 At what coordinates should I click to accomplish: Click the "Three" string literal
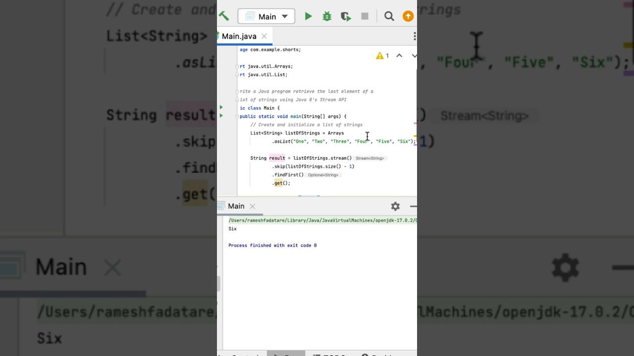coord(340,141)
